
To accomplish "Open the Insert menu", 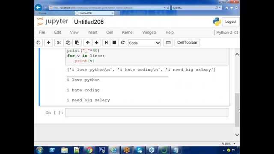I will coord(92,33).
